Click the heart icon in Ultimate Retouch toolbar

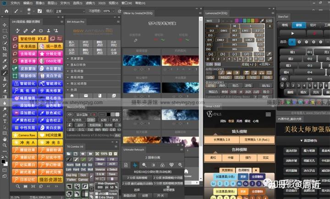tap(171, 165)
